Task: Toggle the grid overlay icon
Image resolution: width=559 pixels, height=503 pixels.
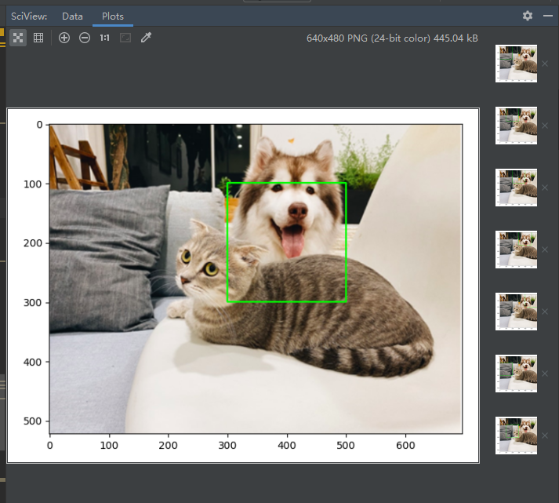Action: click(38, 38)
